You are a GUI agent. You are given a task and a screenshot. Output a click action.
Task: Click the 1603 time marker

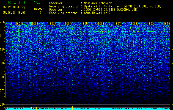pyautogui.click(x=51, y=24)
